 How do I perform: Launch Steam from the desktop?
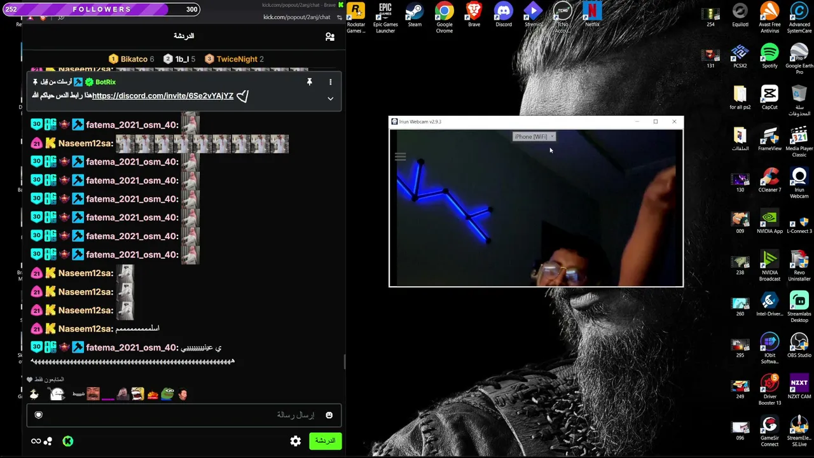[x=415, y=16]
